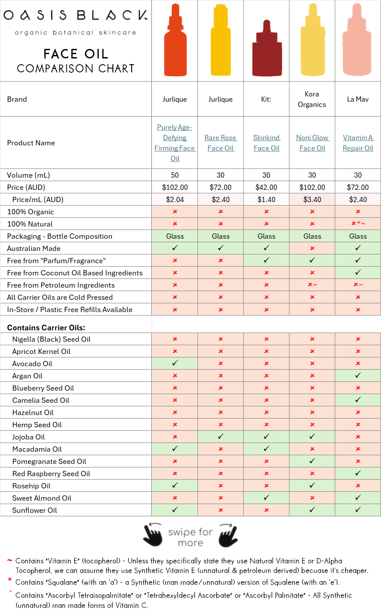This screenshot has height=611, width=381.
Task: Click the yellow Jurlique Rare Rose bottle
Action: (x=221, y=40)
